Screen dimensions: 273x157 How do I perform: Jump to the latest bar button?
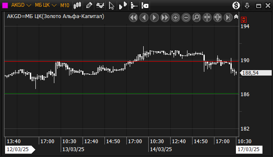[x=228, y=17]
